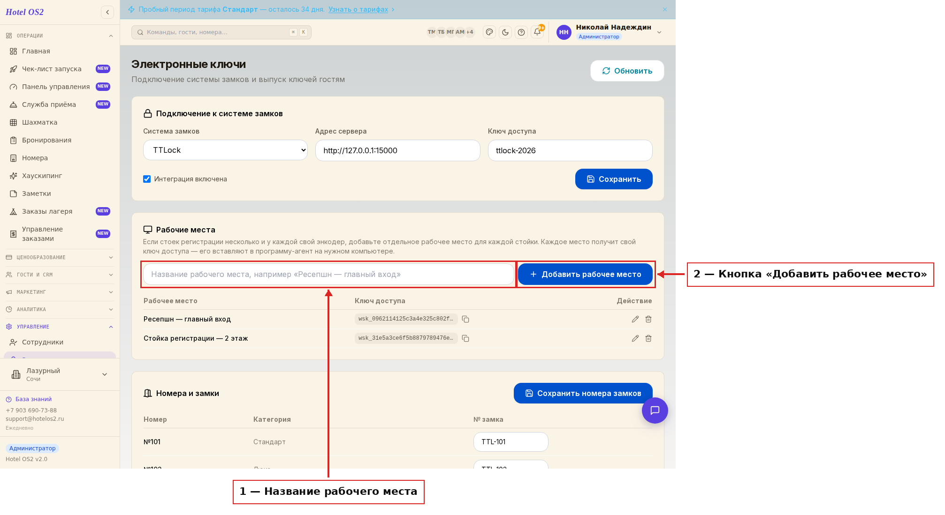
Task: Expand the Аналитика sidebar section
Action: click(x=60, y=309)
